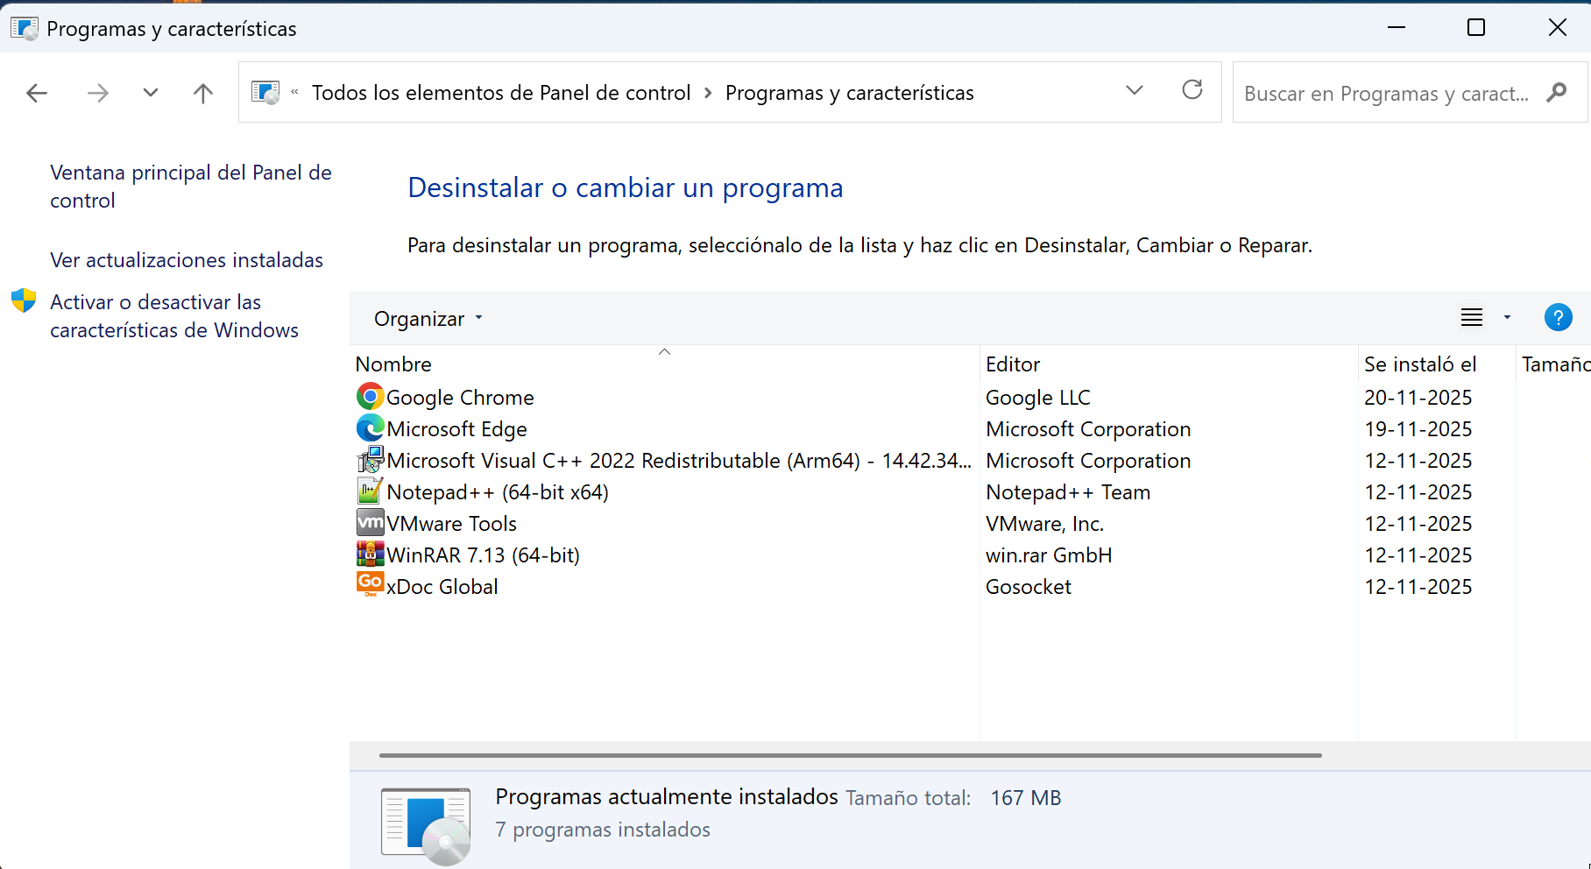The height and width of the screenshot is (869, 1591).
Task: Click the 167 MB total size value
Action: [x=1026, y=798]
